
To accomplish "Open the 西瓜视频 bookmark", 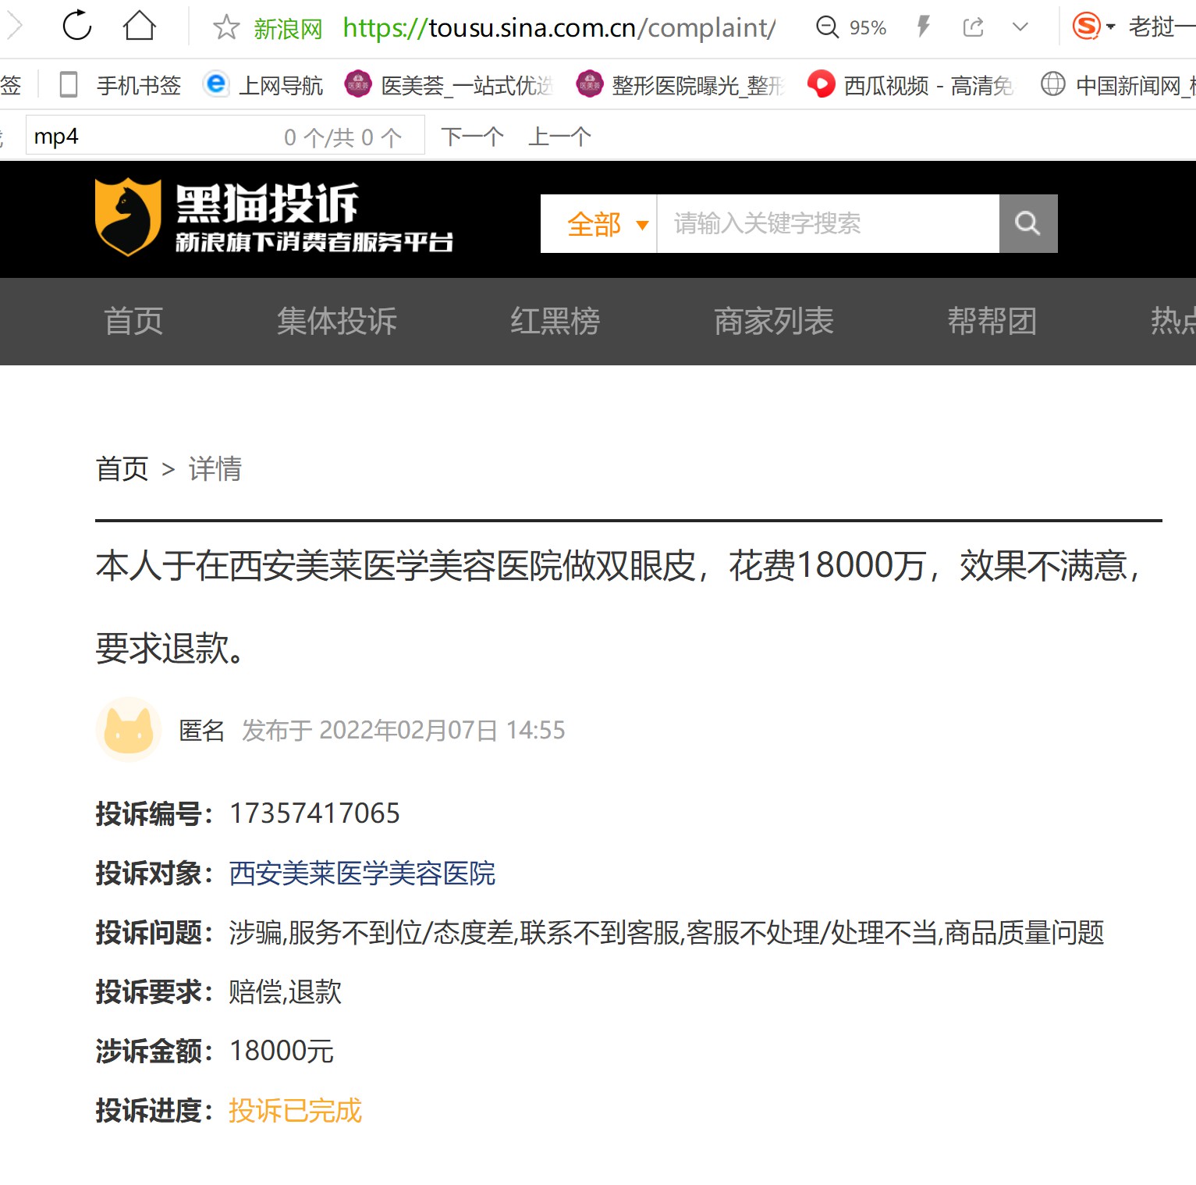I will [x=910, y=84].
